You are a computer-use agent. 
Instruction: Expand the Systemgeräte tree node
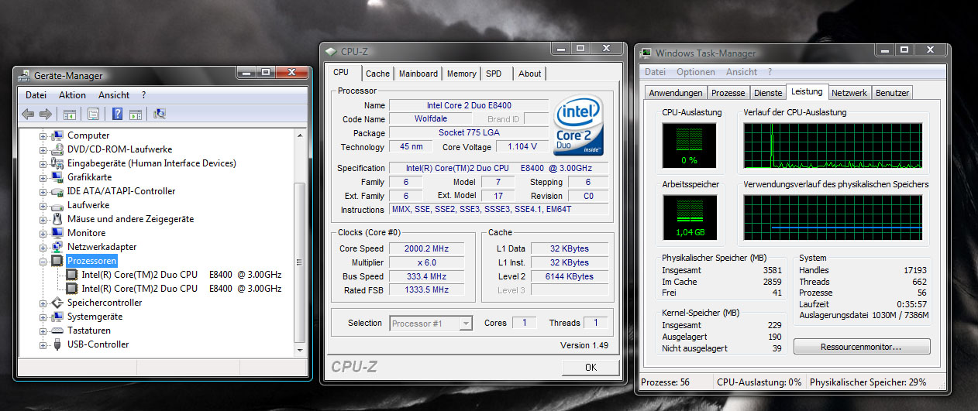[x=43, y=317]
